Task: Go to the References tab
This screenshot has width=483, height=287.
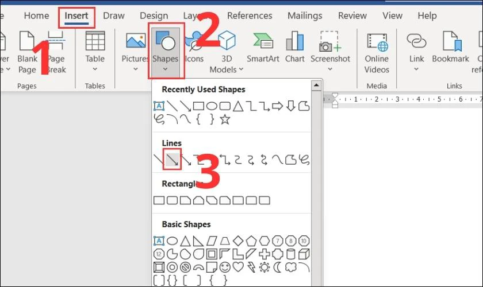Action: point(250,15)
